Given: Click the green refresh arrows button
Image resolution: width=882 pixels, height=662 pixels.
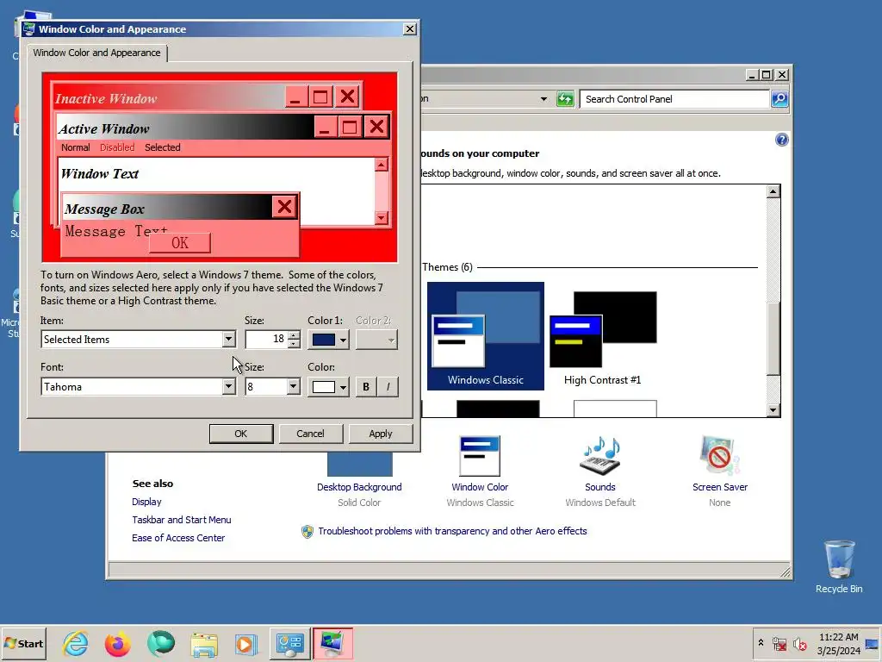Looking at the screenshot, I should point(565,99).
